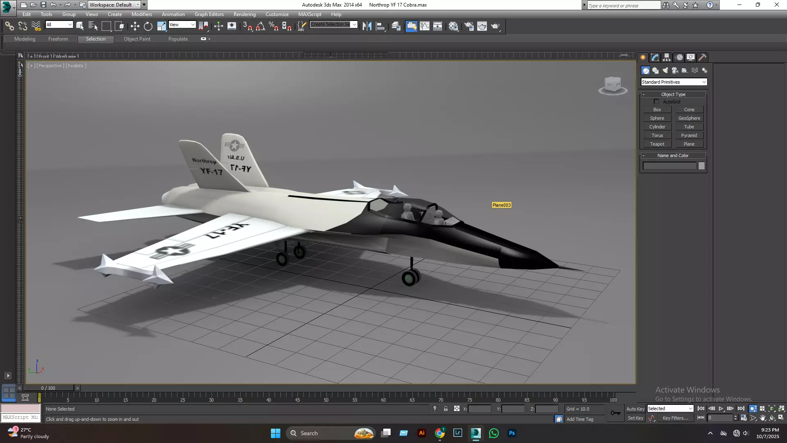Open the key filter Selected dropdown
Viewport: 787px width, 443px height.
670,409
